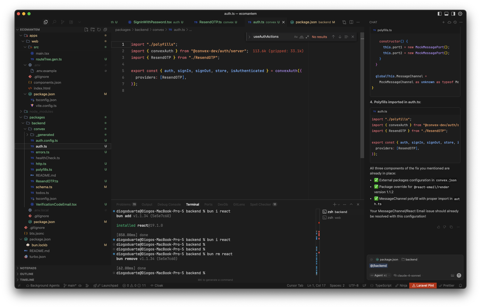Open the Source Control view icon
The width and height of the screenshot is (481, 308).
(63, 22)
